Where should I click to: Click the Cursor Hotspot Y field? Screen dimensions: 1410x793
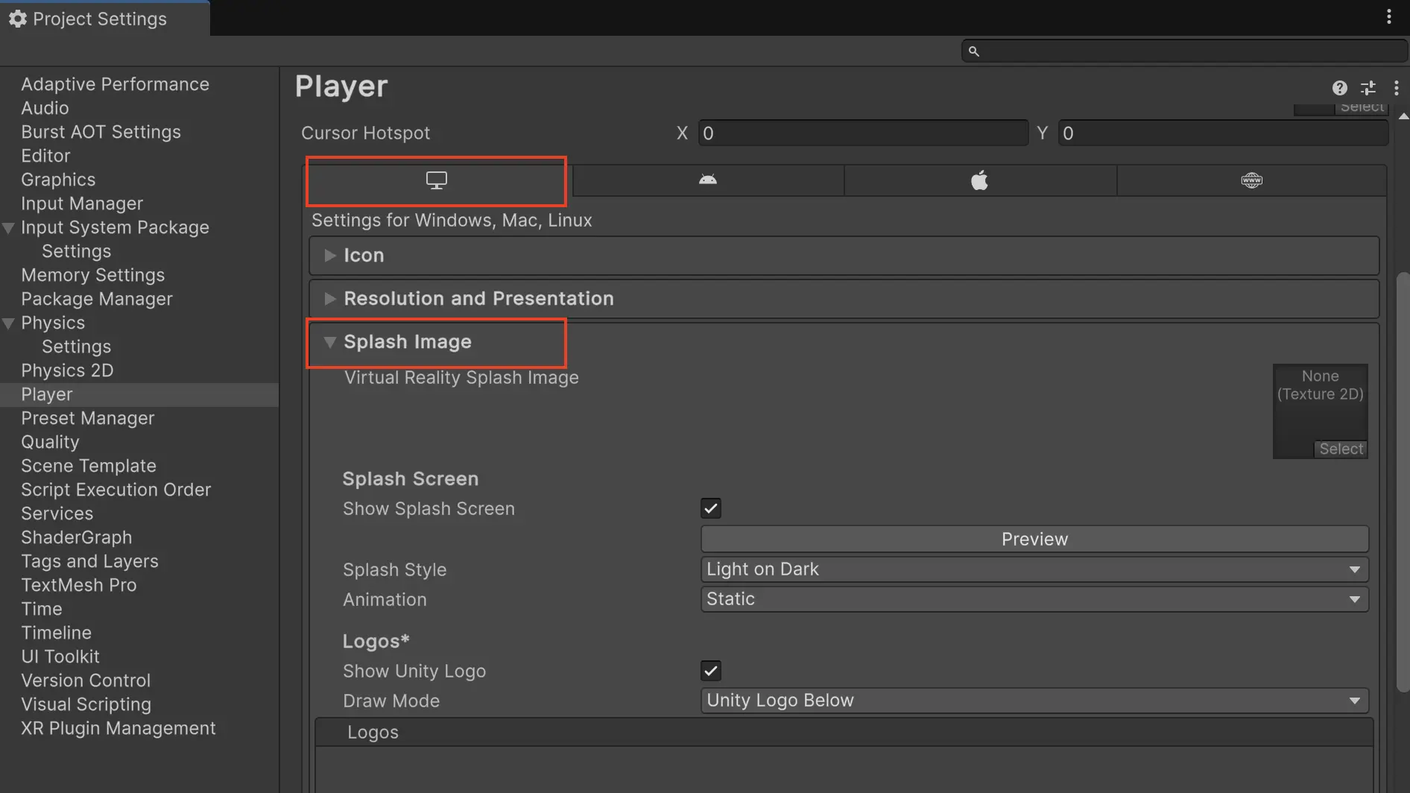1223,133
